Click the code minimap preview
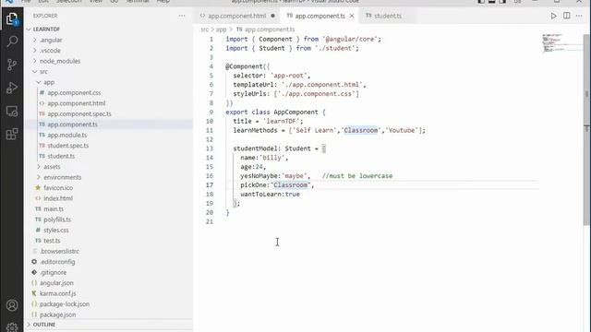The image size is (591, 332). pyautogui.click(x=561, y=43)
